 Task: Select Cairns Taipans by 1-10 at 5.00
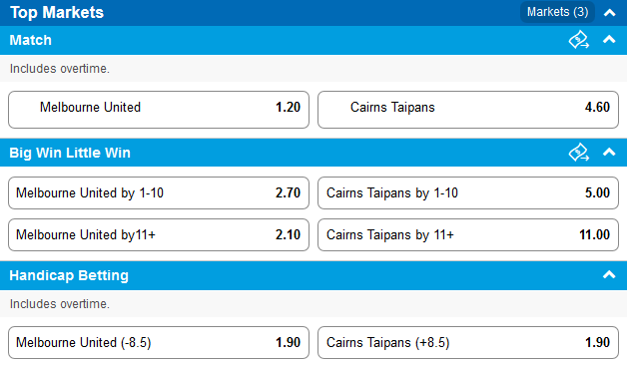pos(468,193)
